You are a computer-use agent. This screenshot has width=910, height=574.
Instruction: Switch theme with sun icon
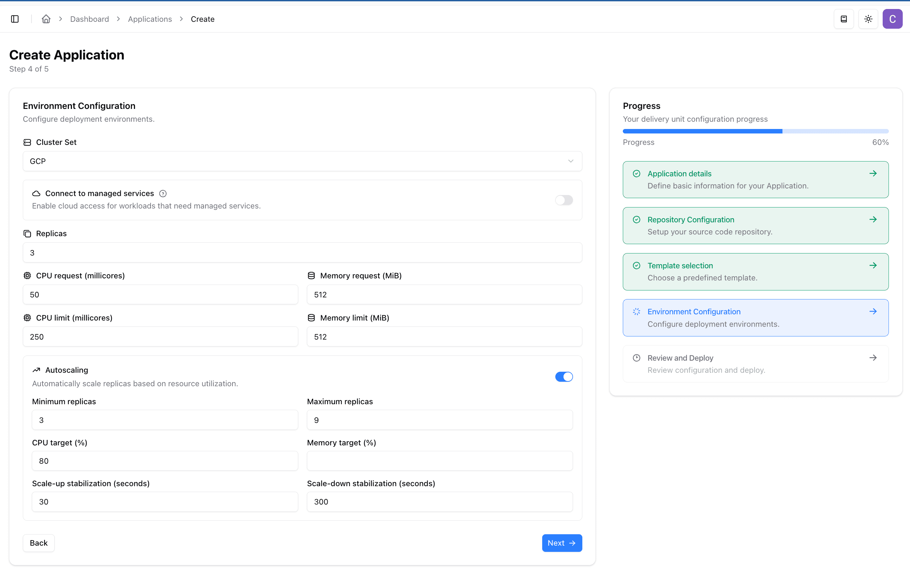(868, 19)
